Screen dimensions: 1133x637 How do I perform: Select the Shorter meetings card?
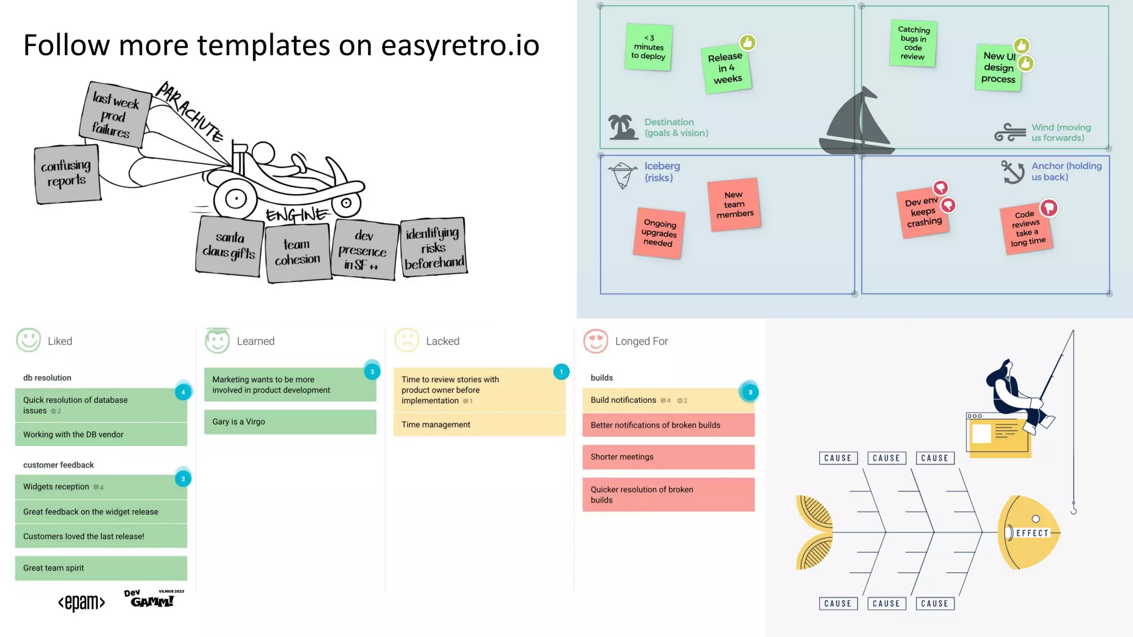point(668,457)
